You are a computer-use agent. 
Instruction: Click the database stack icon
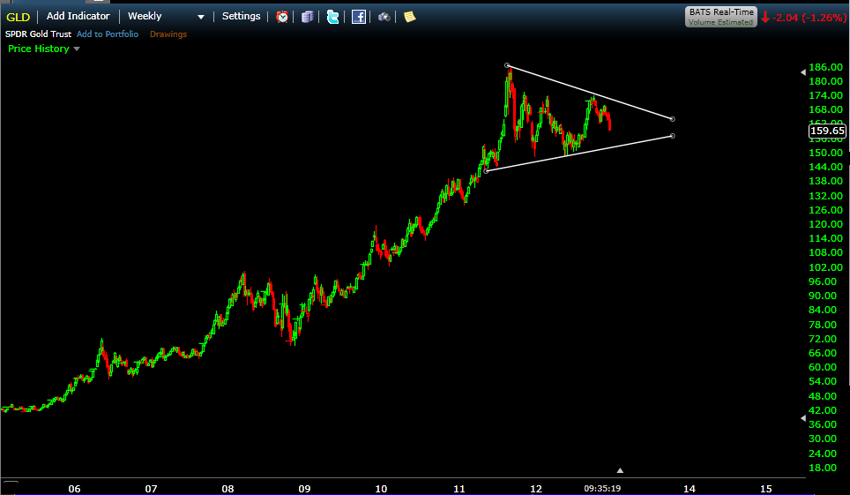click(308, 17)
